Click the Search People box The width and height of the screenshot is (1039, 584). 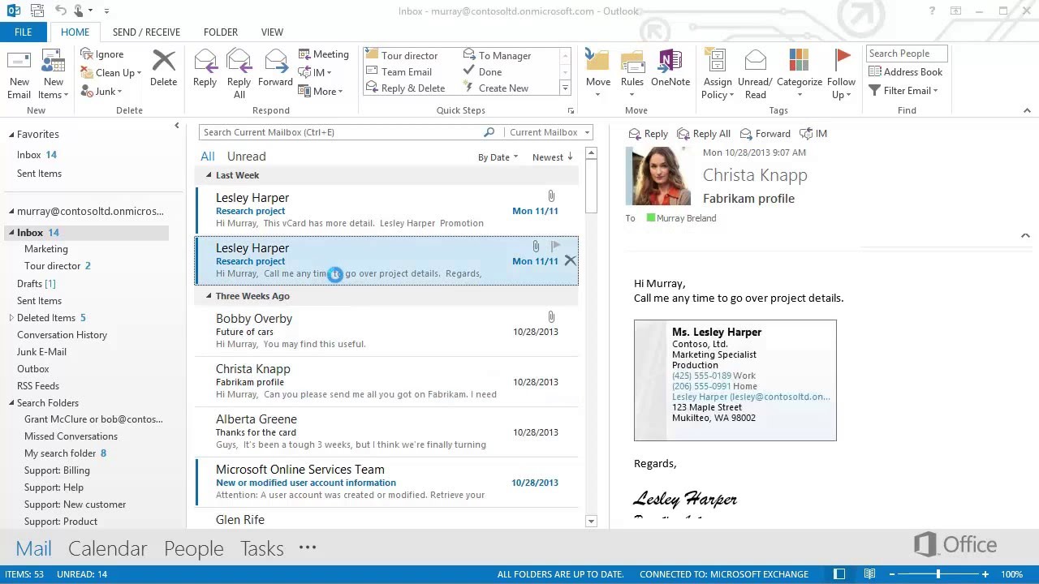point(907,54)
